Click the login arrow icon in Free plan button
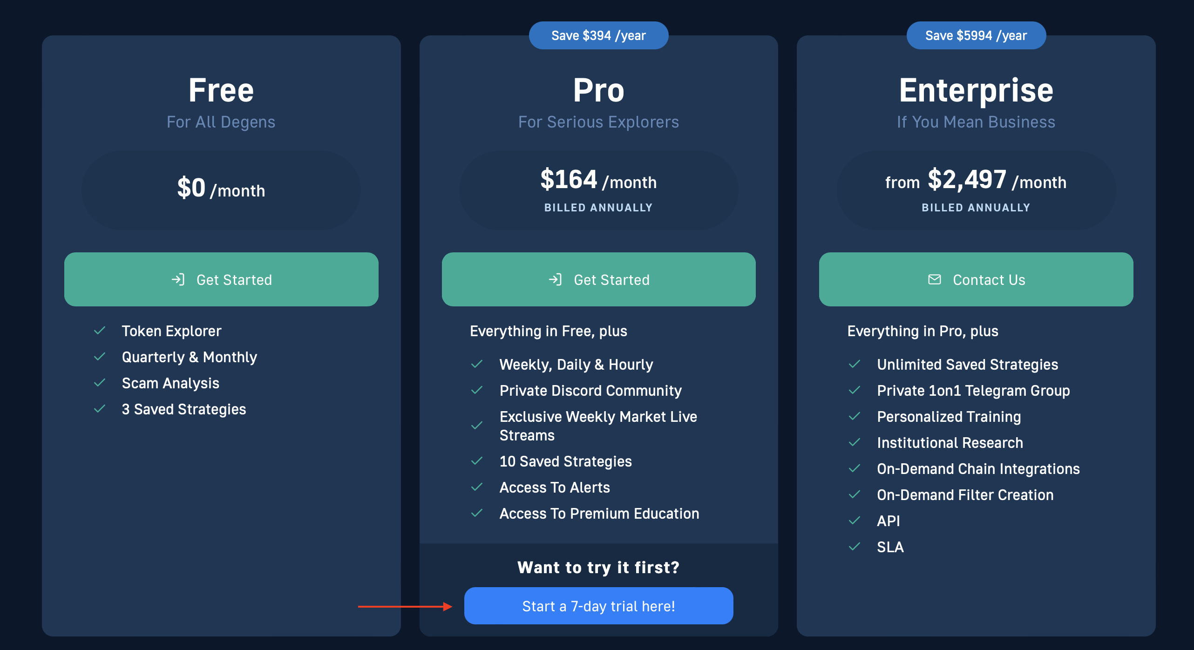Viewport: 1194px width, 650px height. pyautogui.click(x=178, y=279)
